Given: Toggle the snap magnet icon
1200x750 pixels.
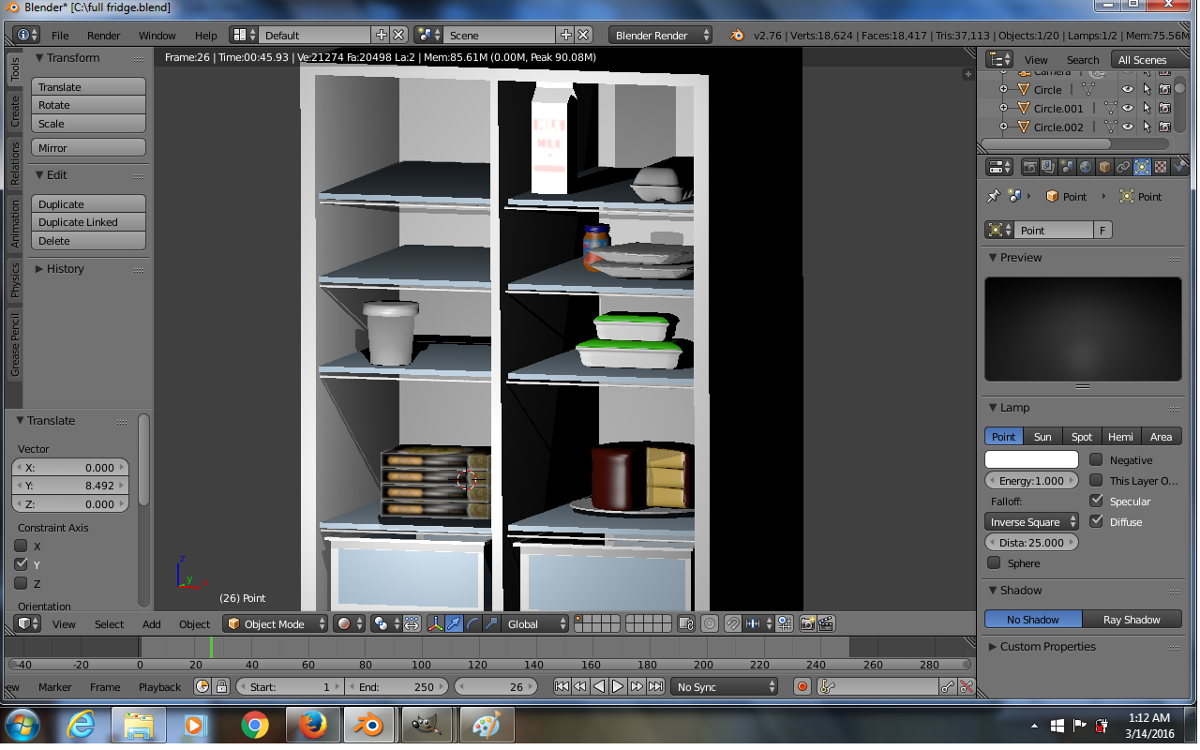Looking at the screenshot, I should coord(733,623).
